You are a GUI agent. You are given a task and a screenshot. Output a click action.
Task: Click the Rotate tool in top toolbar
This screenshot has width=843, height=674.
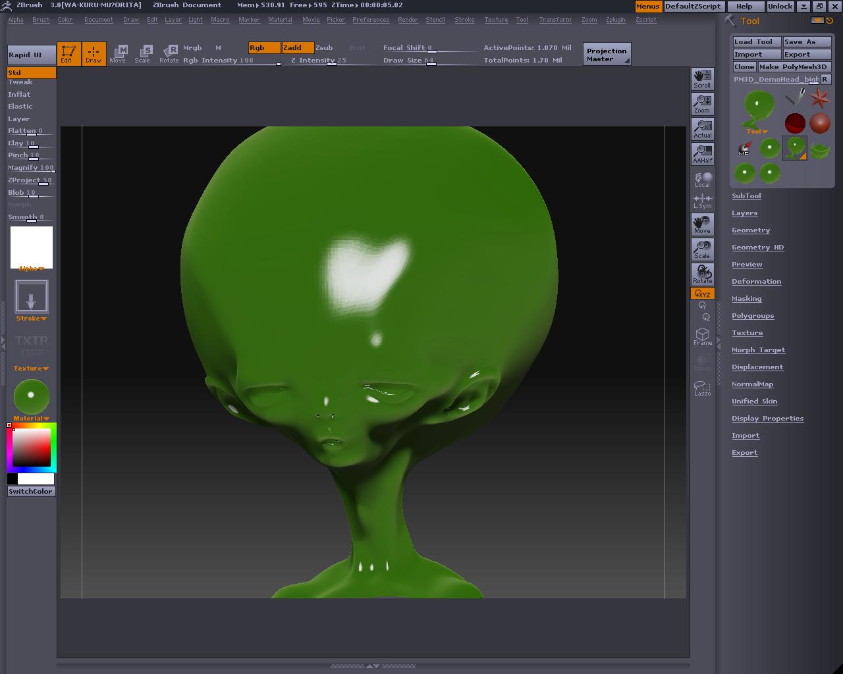tap(169, 53)
